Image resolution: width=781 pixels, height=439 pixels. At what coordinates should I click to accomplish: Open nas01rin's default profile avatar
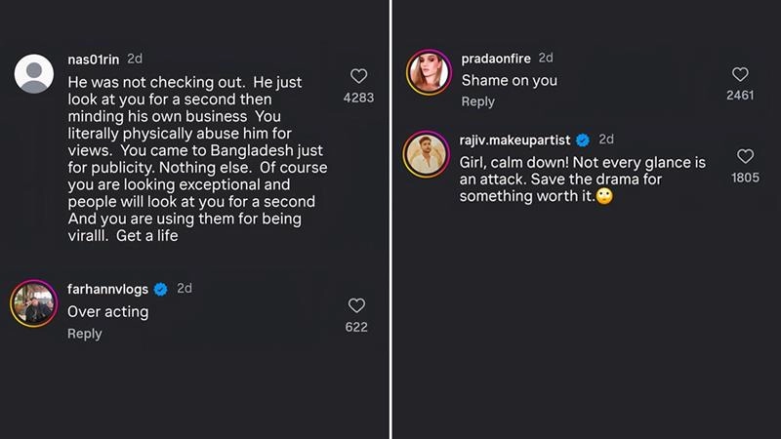click(x=36, y=71)
